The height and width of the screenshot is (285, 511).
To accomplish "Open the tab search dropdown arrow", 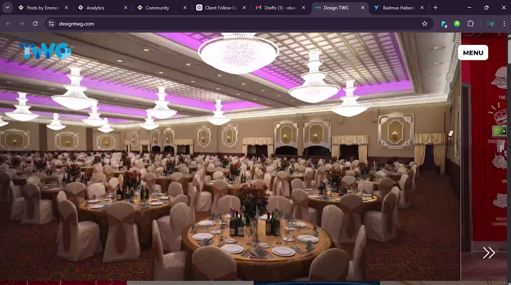I will pos(7,7).
